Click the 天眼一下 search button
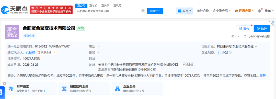 tap(155, 11)
